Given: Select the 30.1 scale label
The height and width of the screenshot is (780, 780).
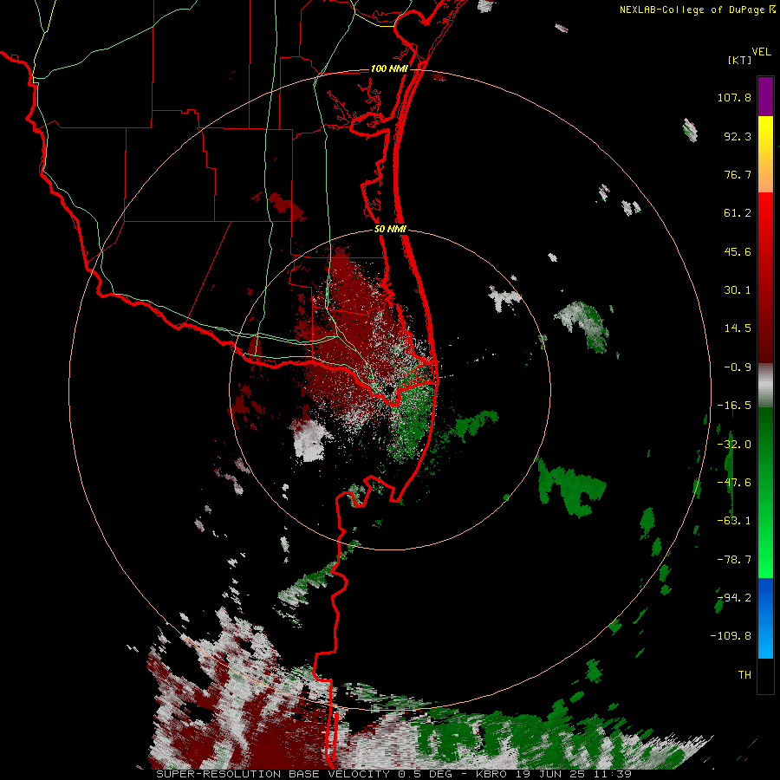Looking at the screenshot, I should tap(738, 290).
